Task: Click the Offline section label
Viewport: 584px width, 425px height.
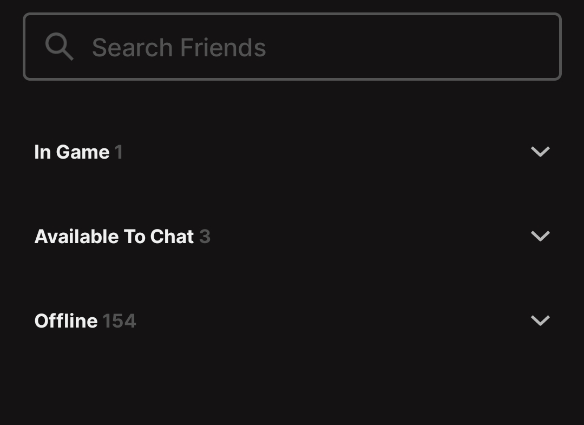Action: (66, 321)
